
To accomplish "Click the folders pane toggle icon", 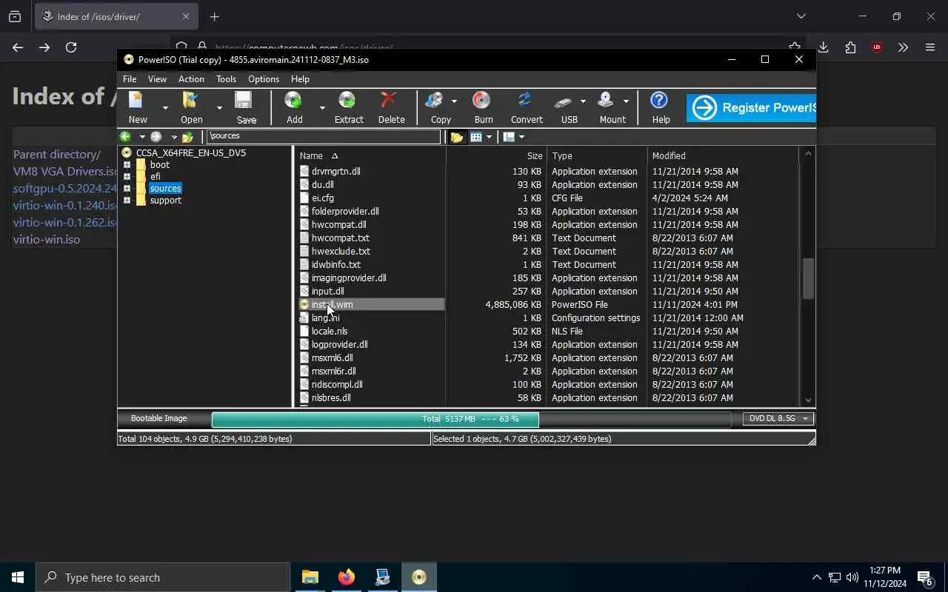I will tap(456, 137).
